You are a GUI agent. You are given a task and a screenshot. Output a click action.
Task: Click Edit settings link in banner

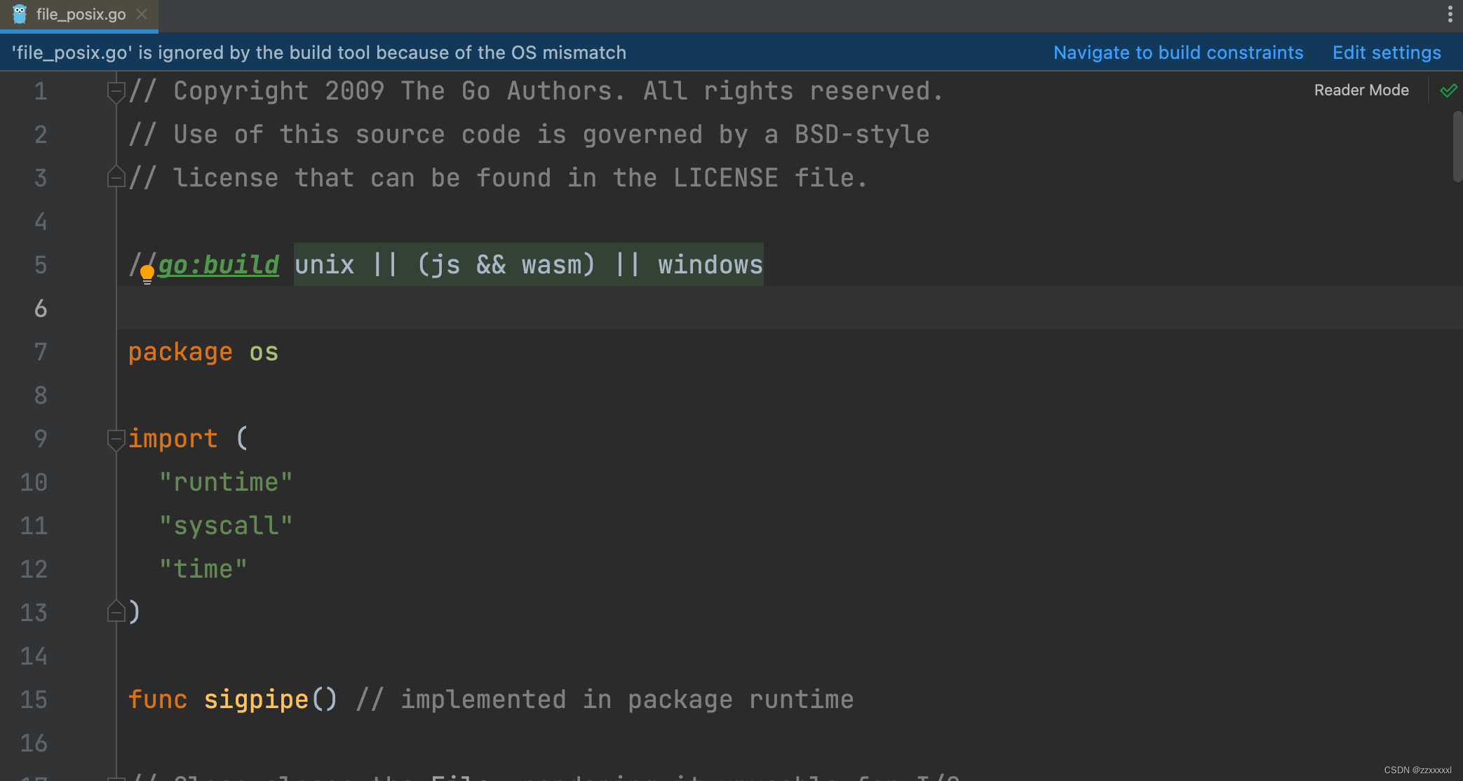[1387, 53]
